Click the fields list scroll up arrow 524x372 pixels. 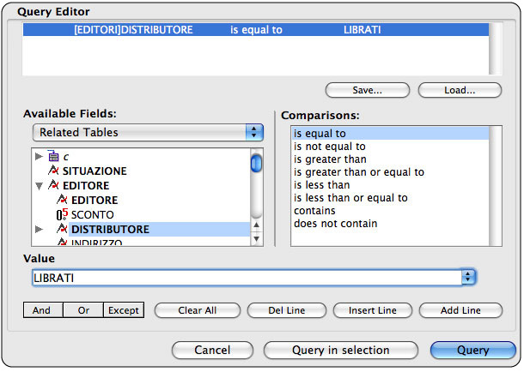pos(256,225)
